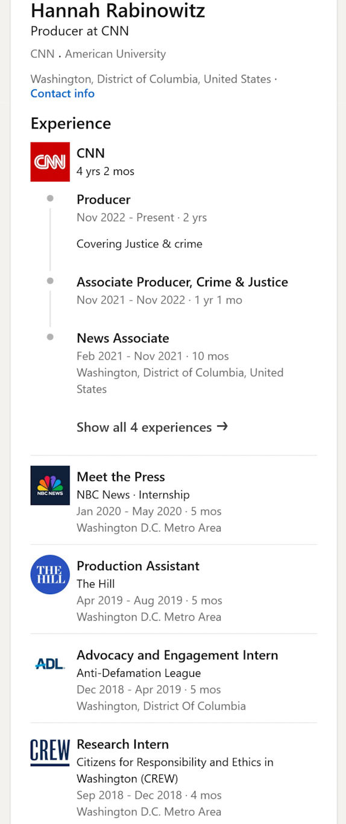The width and height of the screenshot is (346, 824).
Task: Click the CNN company name heading
Action: coord(90,153)
